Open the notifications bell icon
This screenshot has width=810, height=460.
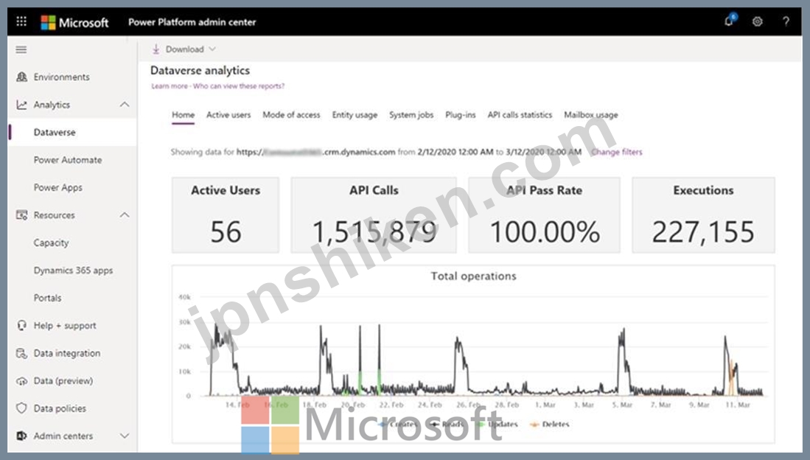[x=729, y=21]
